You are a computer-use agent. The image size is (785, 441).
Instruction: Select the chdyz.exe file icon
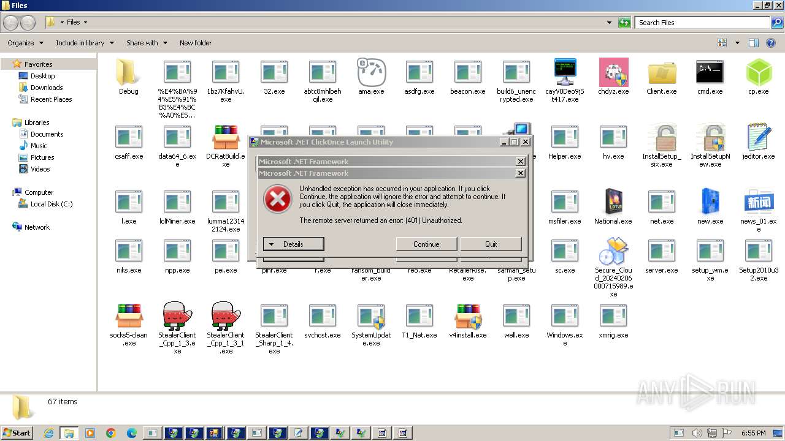[x=613, y=72]
